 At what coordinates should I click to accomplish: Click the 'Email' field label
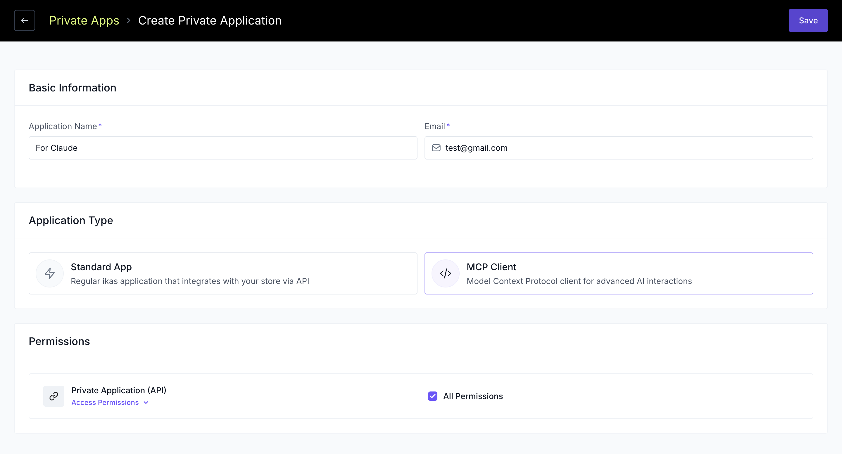click(x=435, y=126)
